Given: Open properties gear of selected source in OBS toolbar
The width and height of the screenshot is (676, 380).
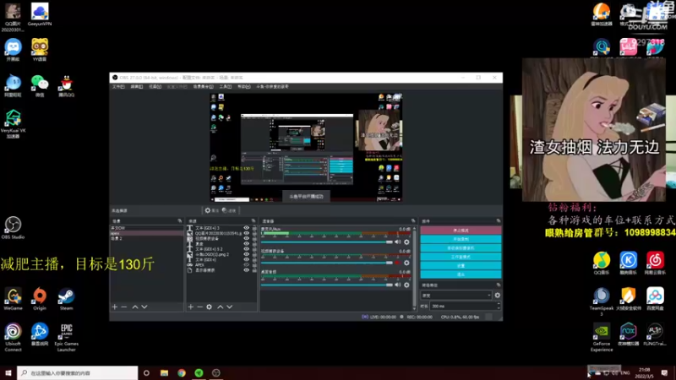Looking at the screenshot, I should pos(211,210).
